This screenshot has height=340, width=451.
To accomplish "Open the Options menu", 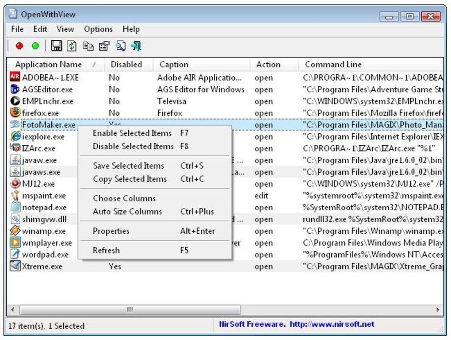I will pos(98,29).
